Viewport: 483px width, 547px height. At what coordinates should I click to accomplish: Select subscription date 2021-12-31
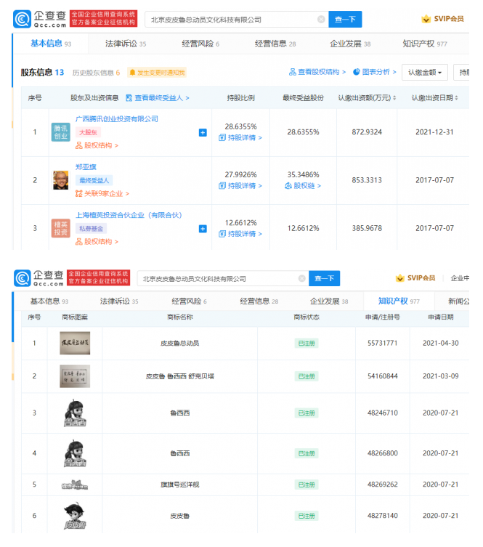click(434, 132)
